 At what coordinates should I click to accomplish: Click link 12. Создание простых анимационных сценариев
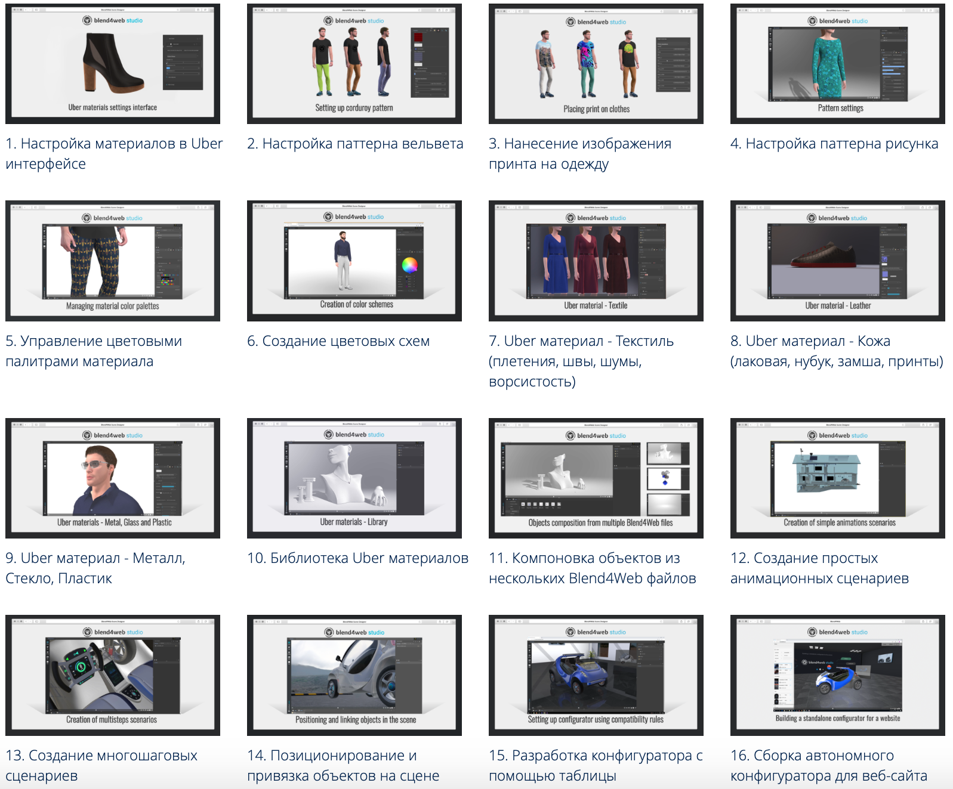(x=820, y=568)
